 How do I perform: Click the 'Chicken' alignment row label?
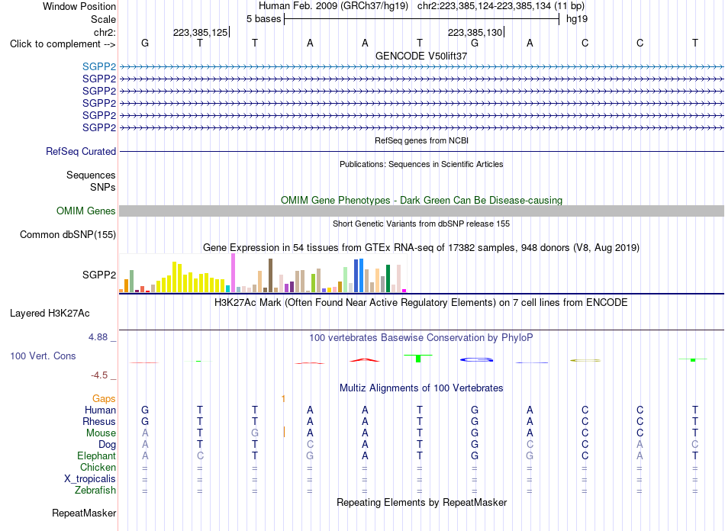point(98,468)
